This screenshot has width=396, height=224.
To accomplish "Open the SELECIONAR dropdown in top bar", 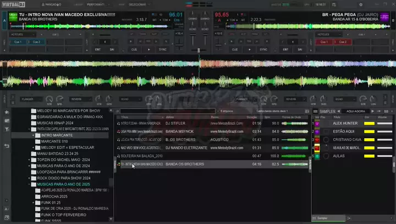I will point(139,4).
